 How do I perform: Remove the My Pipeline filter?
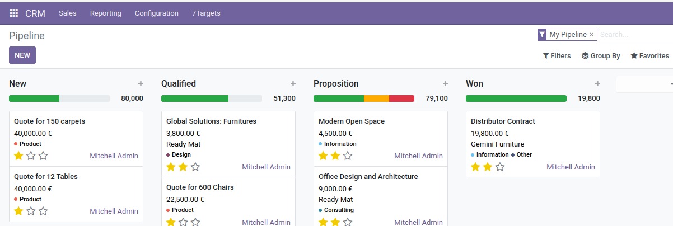click(591, 35)
